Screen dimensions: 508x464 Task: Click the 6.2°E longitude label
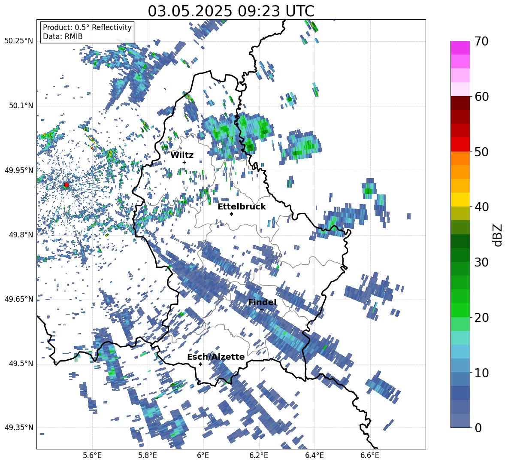point(259,455)
